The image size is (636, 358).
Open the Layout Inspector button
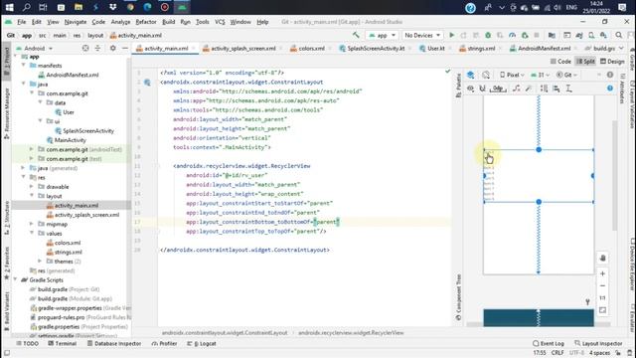tap(598, 343)
